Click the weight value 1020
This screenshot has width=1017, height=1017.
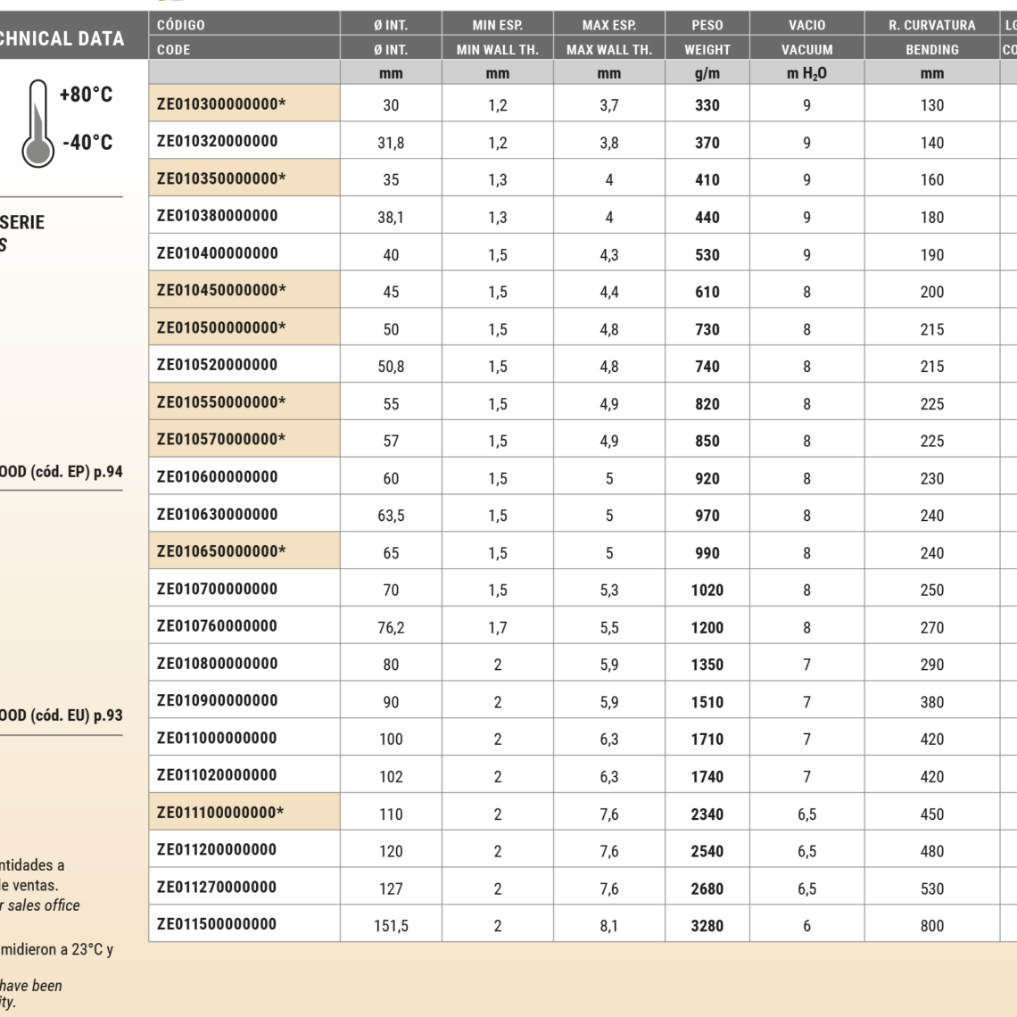(707, 591)
